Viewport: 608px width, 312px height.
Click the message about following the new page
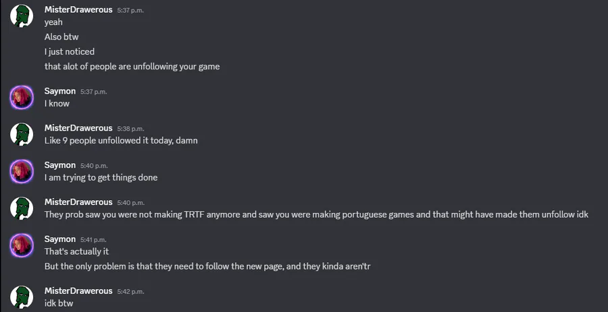[207, 266]
